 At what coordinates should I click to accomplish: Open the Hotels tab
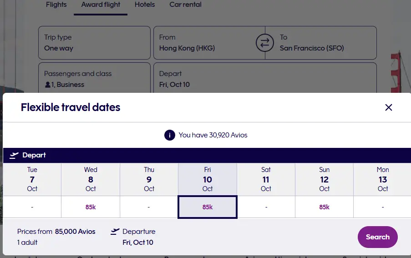pos(145,5)
